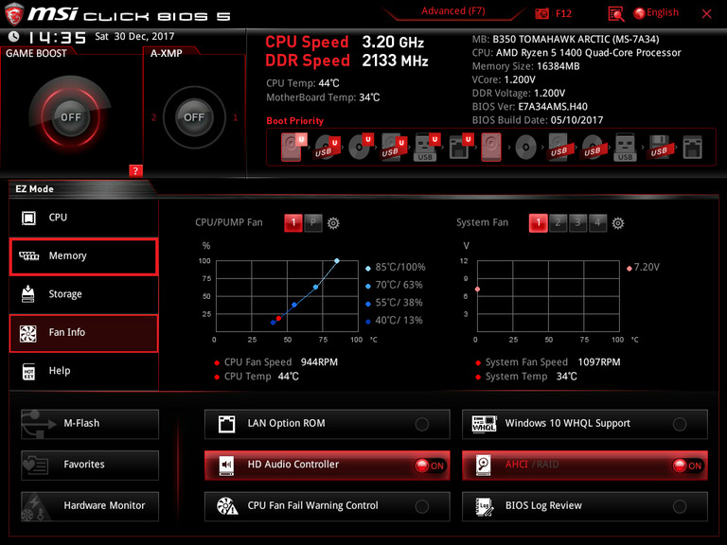
Task: Click the Memory module icon in the sidebar
Action: (28, 255)
